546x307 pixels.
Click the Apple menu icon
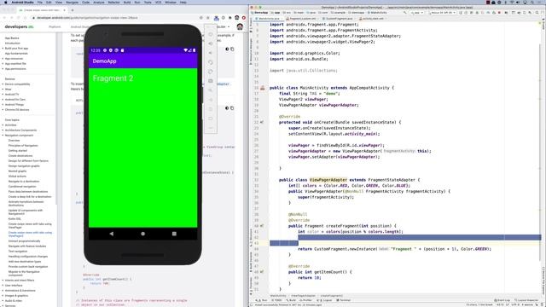click(5, 2)
